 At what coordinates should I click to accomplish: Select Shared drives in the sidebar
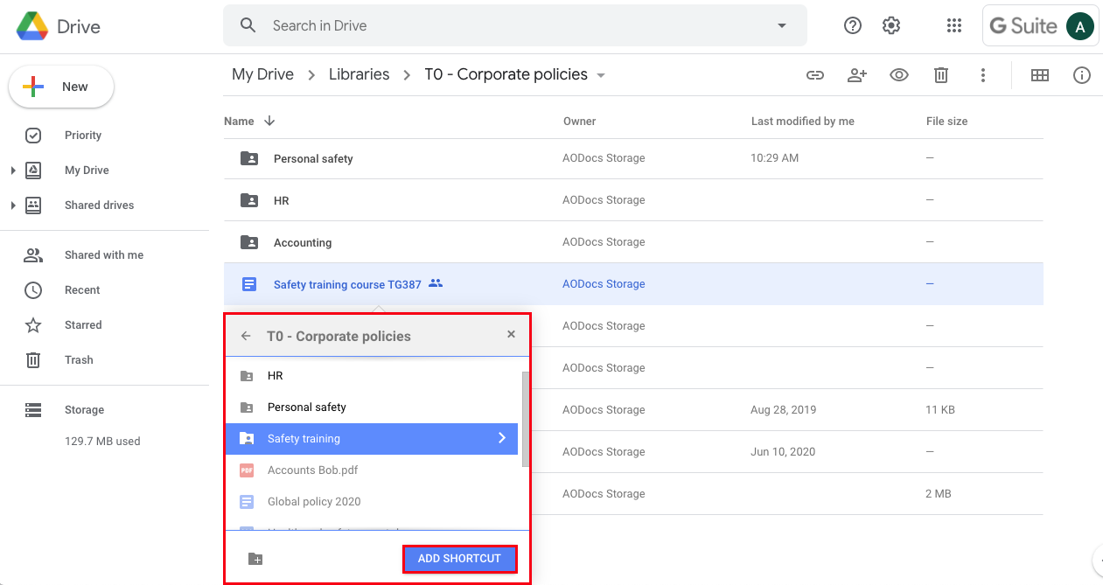click(100, 205)
